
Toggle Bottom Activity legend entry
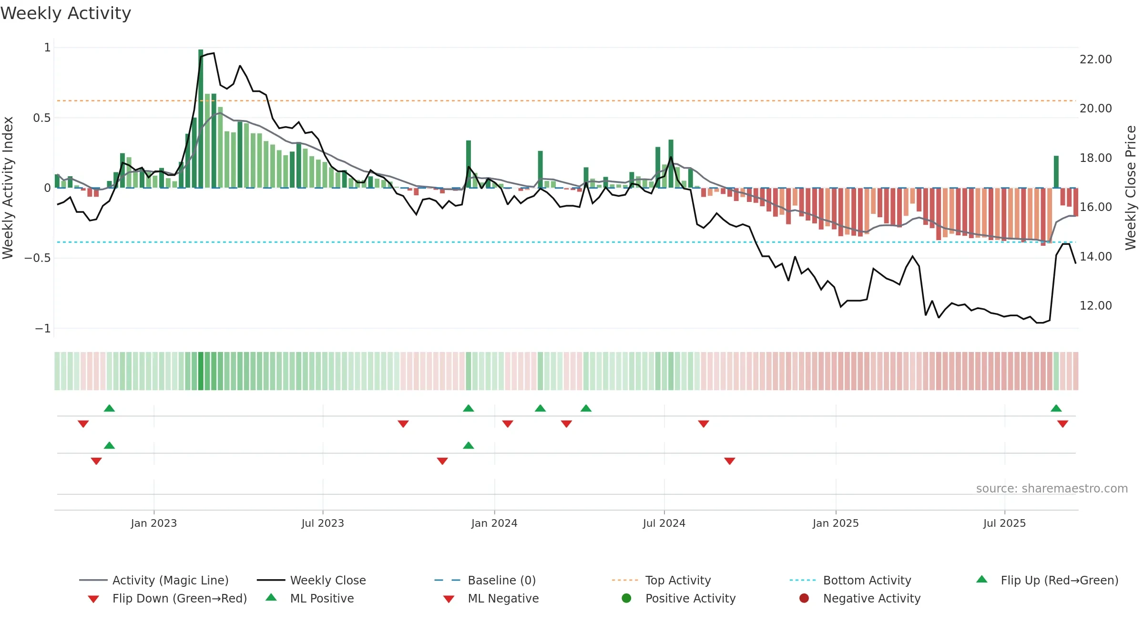click(x=850, y=580)
